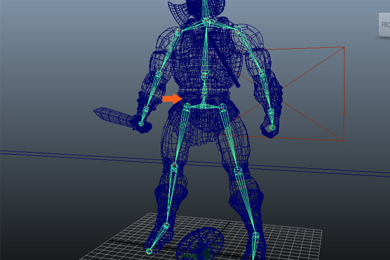Screen dimensions: 390x260
Task: Select the hip joint on the empty-hand side
Action: coord(223,107)
